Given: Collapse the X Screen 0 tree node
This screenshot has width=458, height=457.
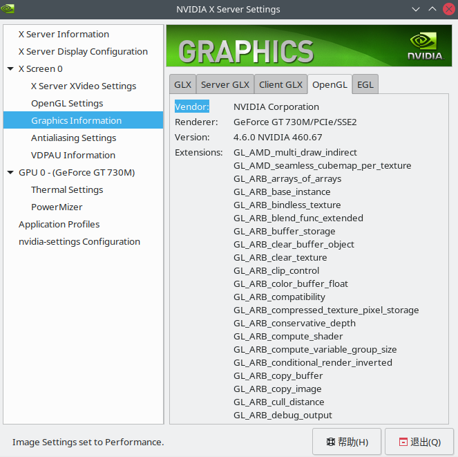Looking at the screenshot, I should pos(10,68).
